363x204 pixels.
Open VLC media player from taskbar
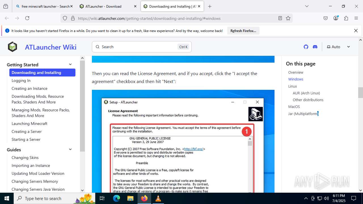click(x=158, y=198)
